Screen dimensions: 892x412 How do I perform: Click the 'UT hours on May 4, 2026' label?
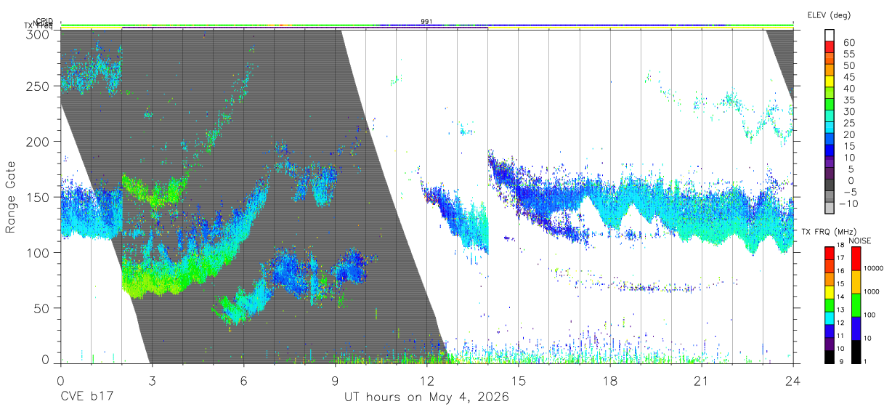[x=426, y=397]
